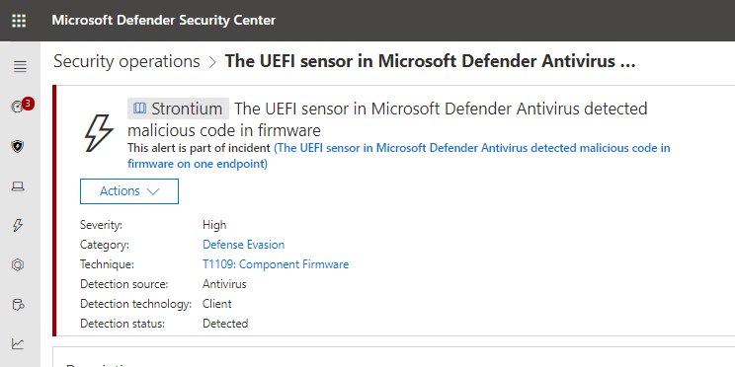735x367 pixels.
Task: Open the Strontium threat actor tag
Action: pos(178,109)
